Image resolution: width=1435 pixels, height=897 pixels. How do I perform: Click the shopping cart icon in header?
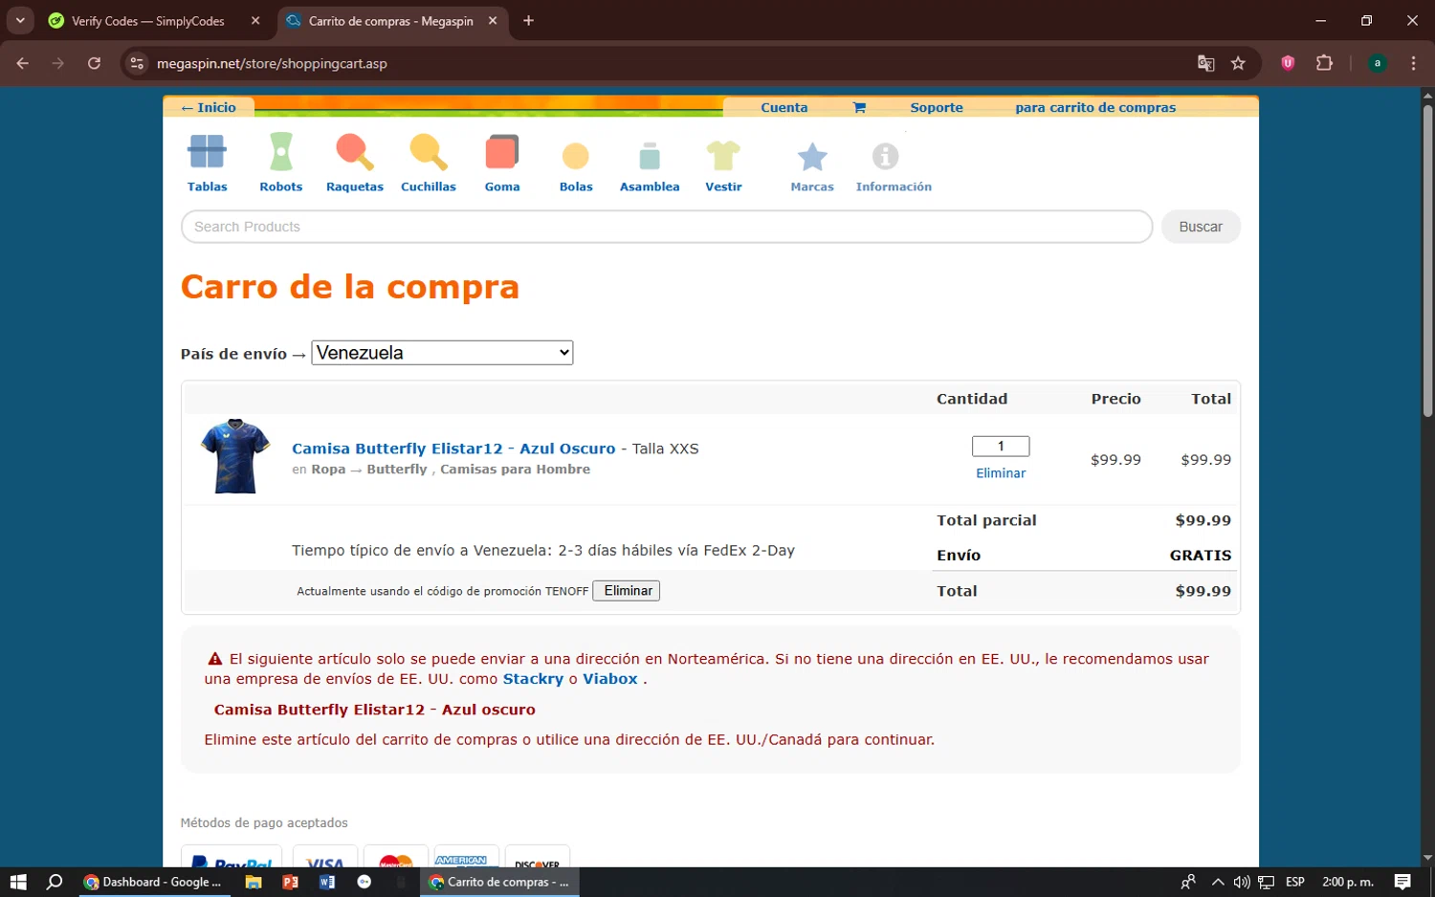click(x=859, y=107)
